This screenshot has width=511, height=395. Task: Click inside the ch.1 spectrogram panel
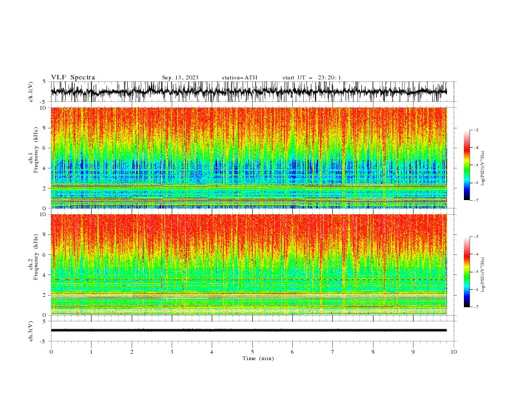[248, 157]
